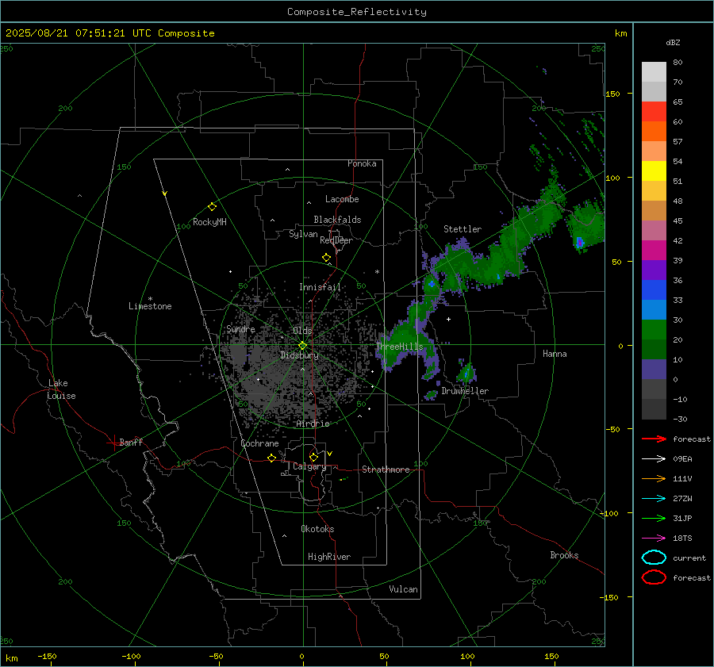The image size is (714, 667).
Task: Click the 'Sylvan' map label
Action: click(x=303, y=234)
